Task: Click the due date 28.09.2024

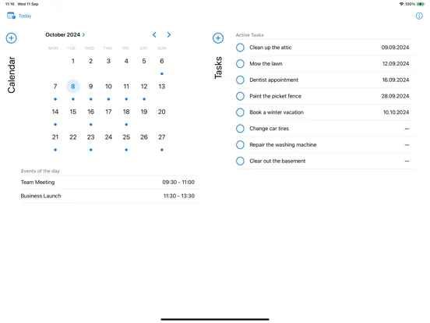Action: click(x=395, y=96)
